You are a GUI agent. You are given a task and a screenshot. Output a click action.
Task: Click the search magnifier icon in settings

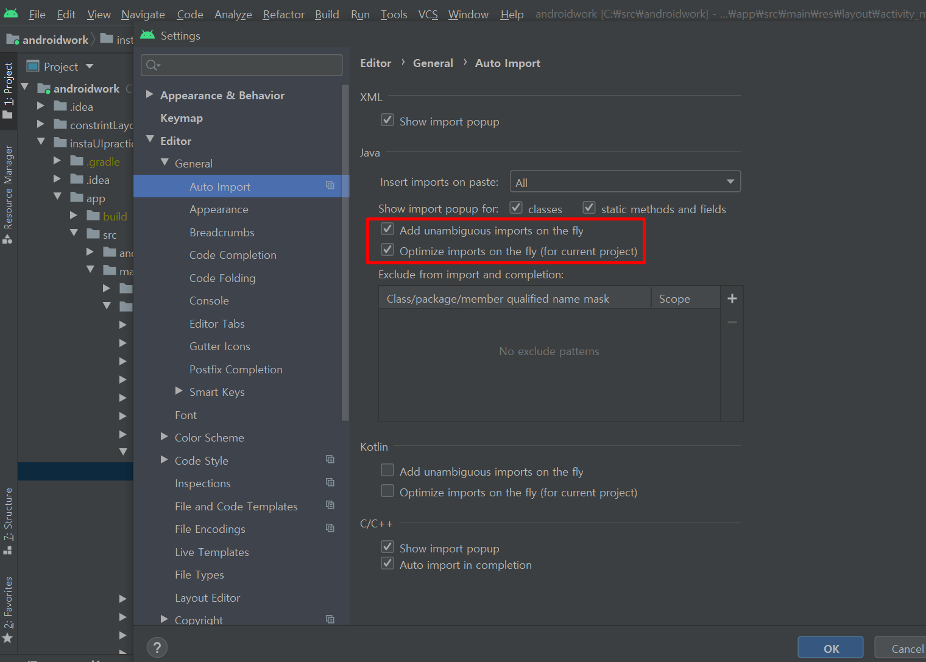(152, 65)
